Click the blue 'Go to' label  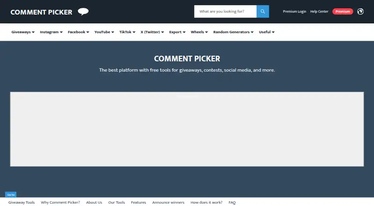pyautogui.click(x=11, y=194)
